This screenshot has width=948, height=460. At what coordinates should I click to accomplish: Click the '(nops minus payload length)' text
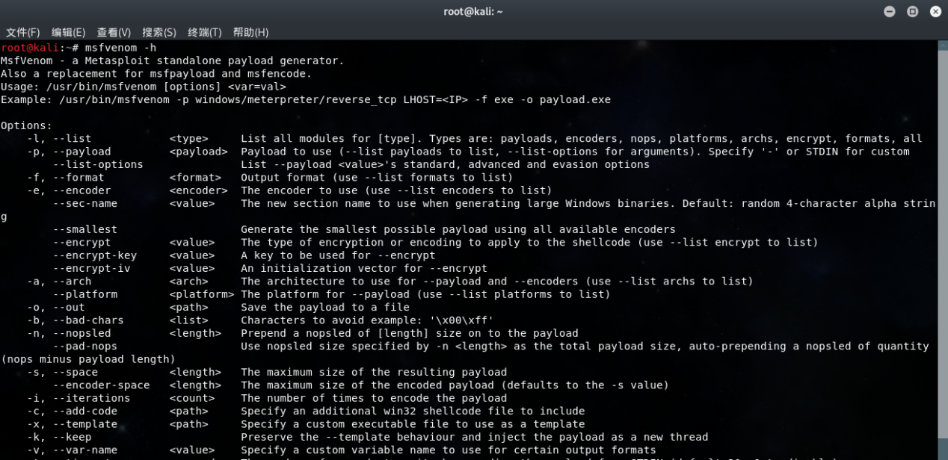(88, 359)
